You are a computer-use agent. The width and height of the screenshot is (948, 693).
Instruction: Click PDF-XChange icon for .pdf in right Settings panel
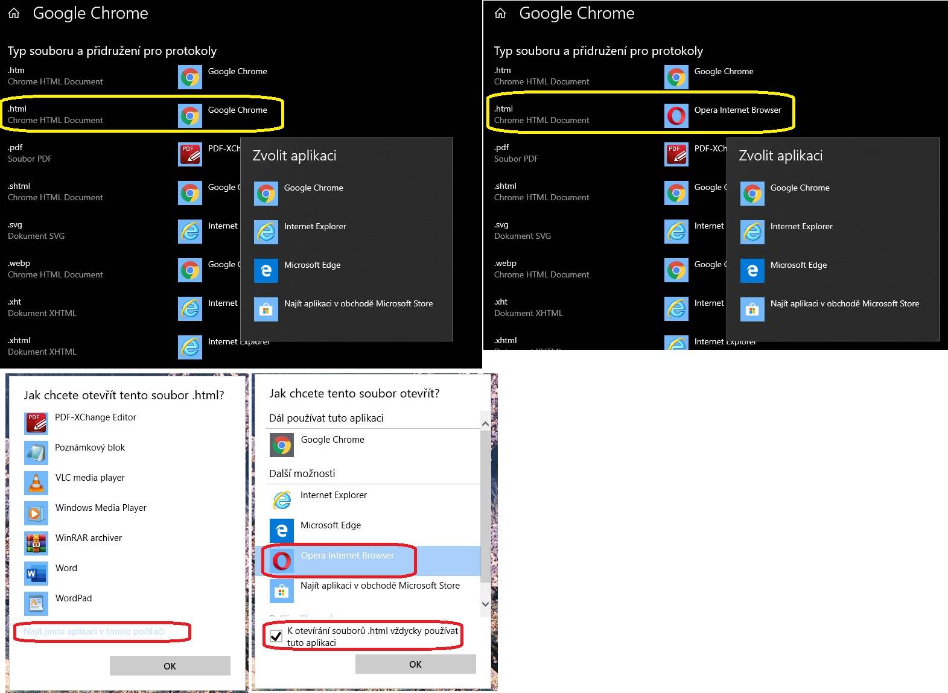tap(676, 154)
